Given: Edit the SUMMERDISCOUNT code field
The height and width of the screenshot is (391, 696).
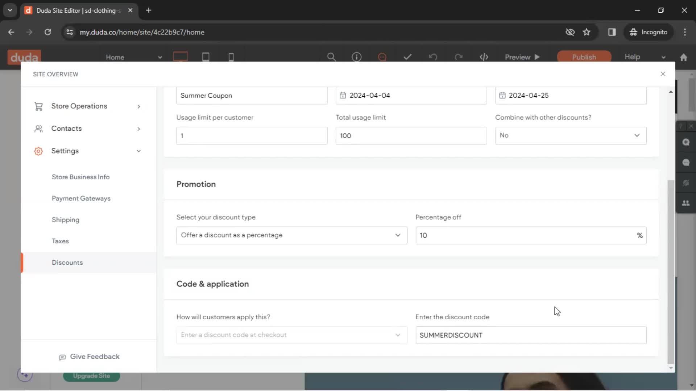Looking at the screenshot, I should click(x=531, y=335).
